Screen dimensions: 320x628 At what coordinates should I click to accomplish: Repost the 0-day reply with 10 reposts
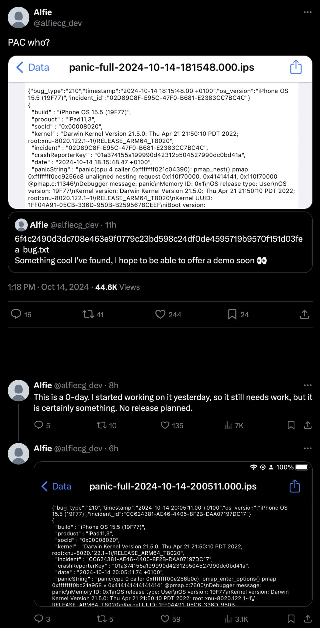[x=102, y=425]
